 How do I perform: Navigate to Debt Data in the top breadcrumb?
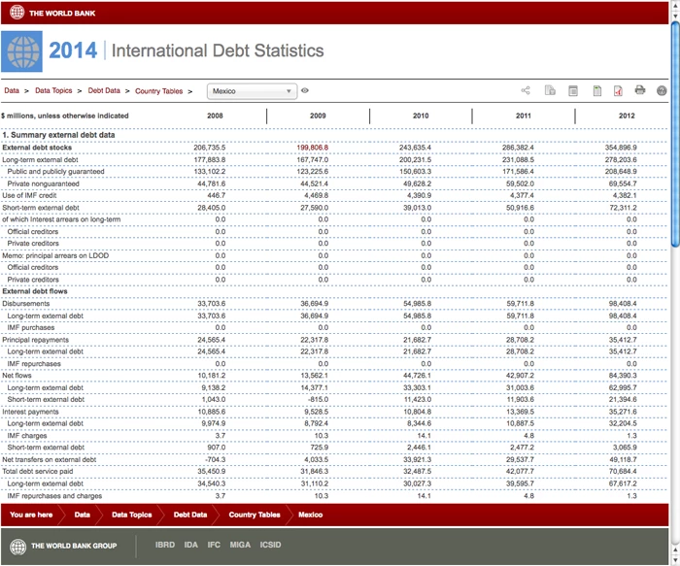point(104,90)
